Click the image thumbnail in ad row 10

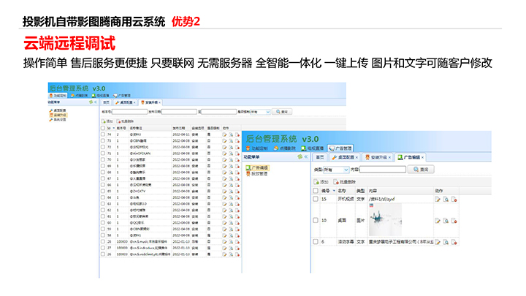(x=384, y=219)
